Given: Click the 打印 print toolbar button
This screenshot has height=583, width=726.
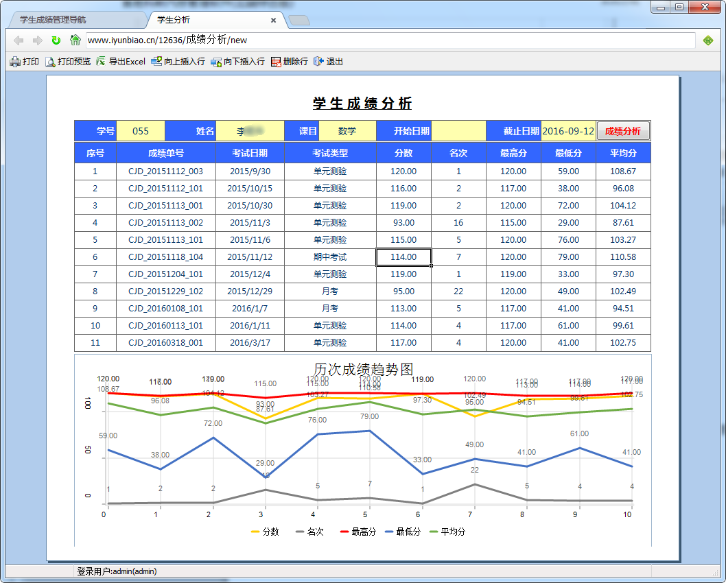Looking at the screenshot, I should tap(25, 62).
